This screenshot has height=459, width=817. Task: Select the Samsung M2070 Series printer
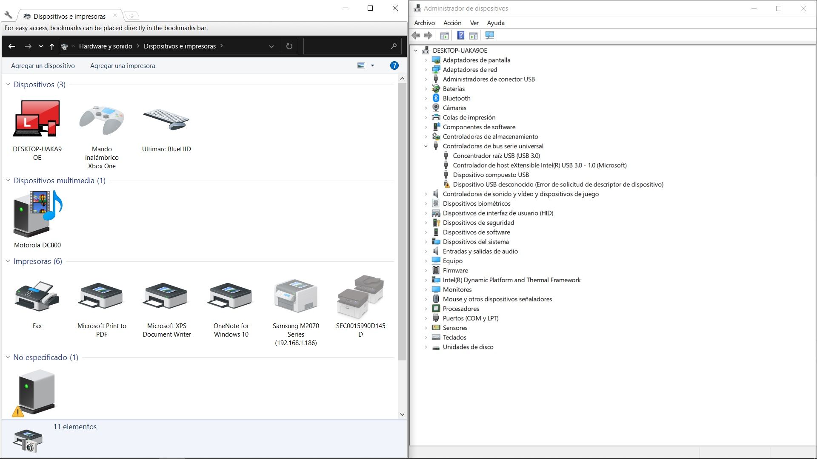click(296, 296)
